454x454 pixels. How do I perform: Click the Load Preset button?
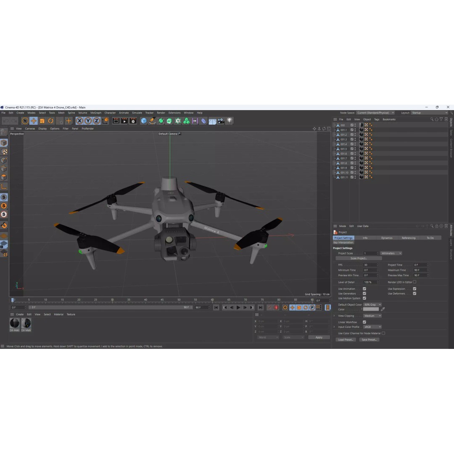coord(346,340)
